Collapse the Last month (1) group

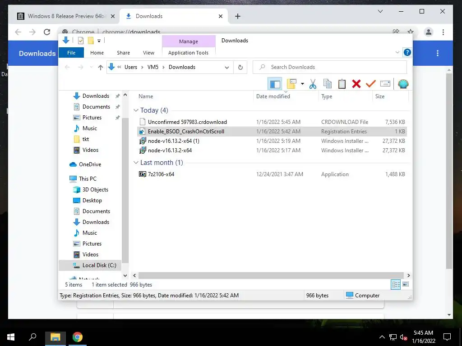pyautogui.click(x=136, y=162)
